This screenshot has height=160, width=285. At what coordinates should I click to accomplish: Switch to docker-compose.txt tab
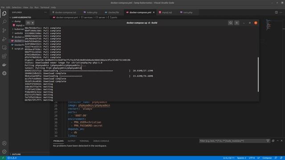point(65,12)
